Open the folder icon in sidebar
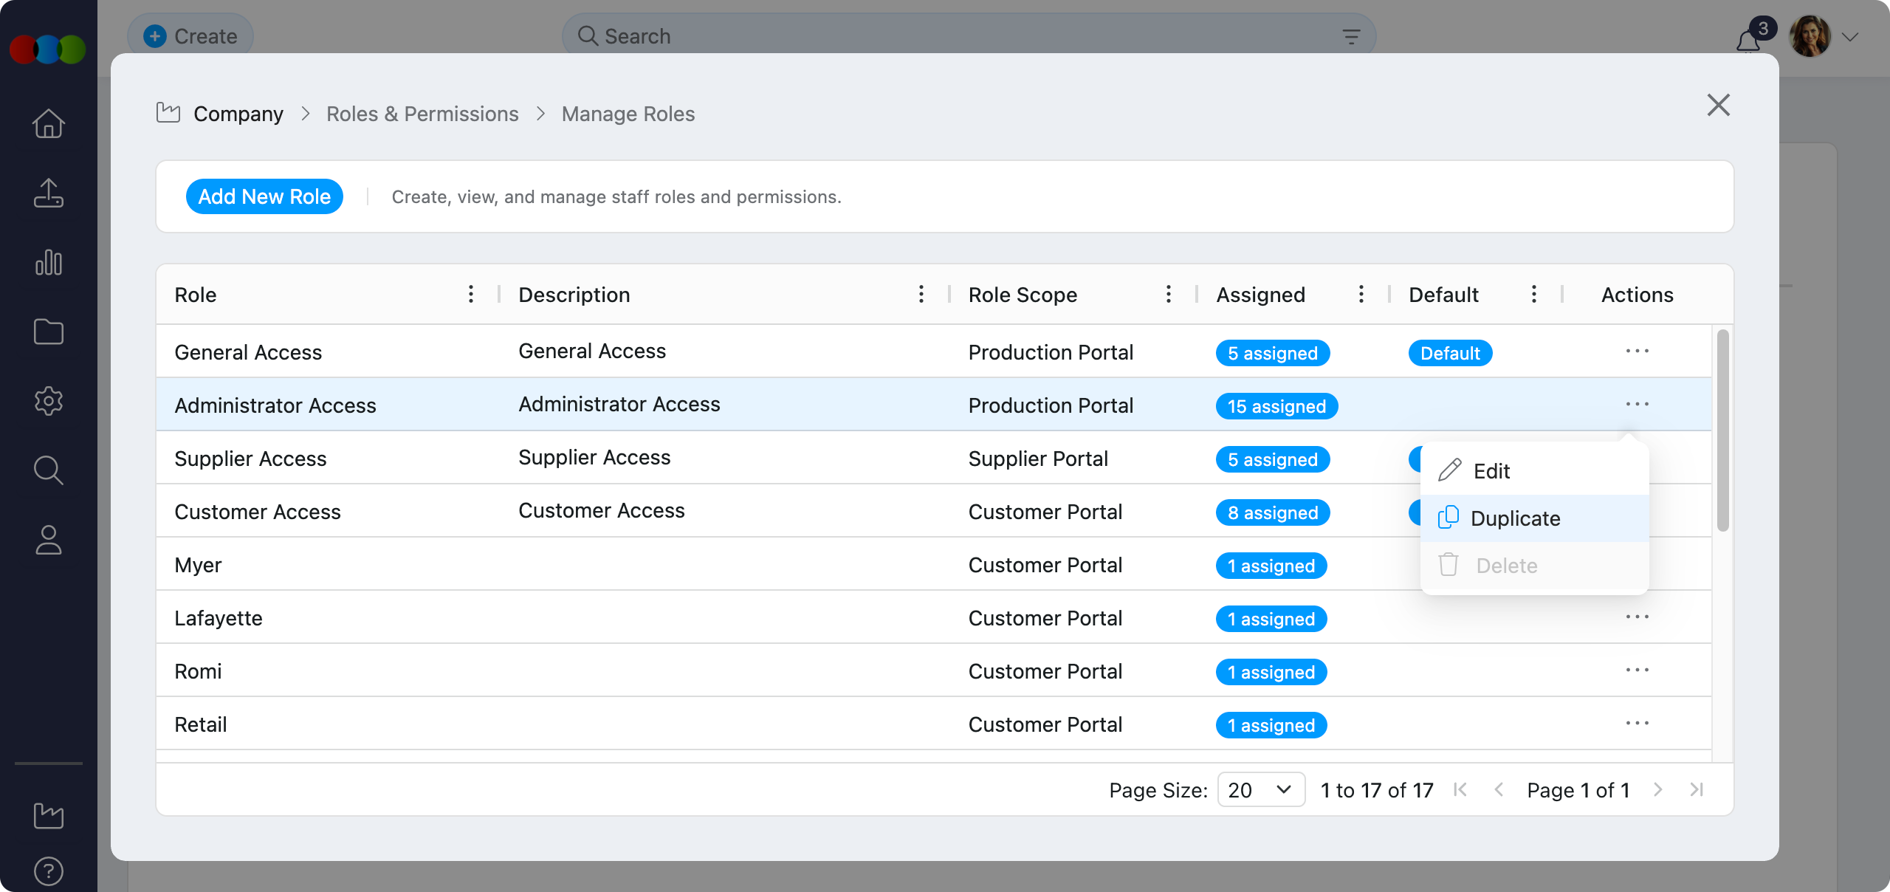 pos(49,332)
